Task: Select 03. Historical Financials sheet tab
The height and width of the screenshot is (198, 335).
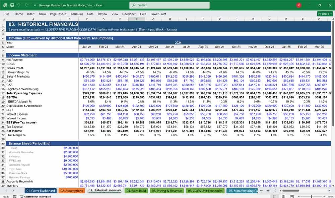Action: [105, 190]
